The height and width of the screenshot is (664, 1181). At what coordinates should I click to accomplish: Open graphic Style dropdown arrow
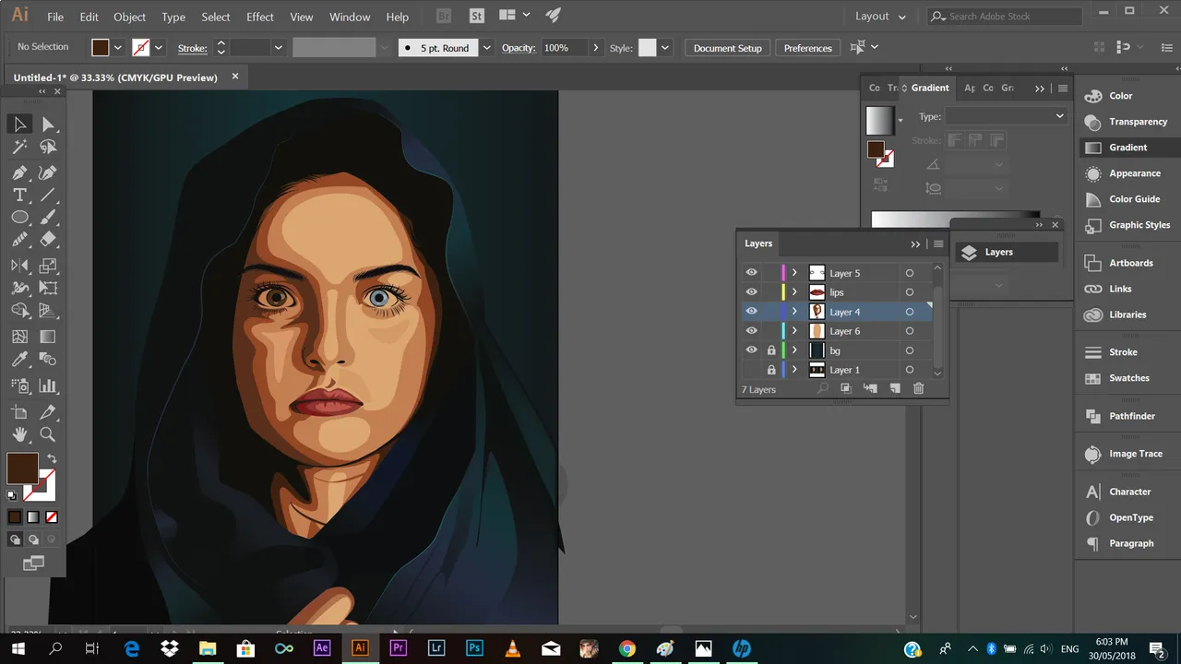tap(664, 48)
